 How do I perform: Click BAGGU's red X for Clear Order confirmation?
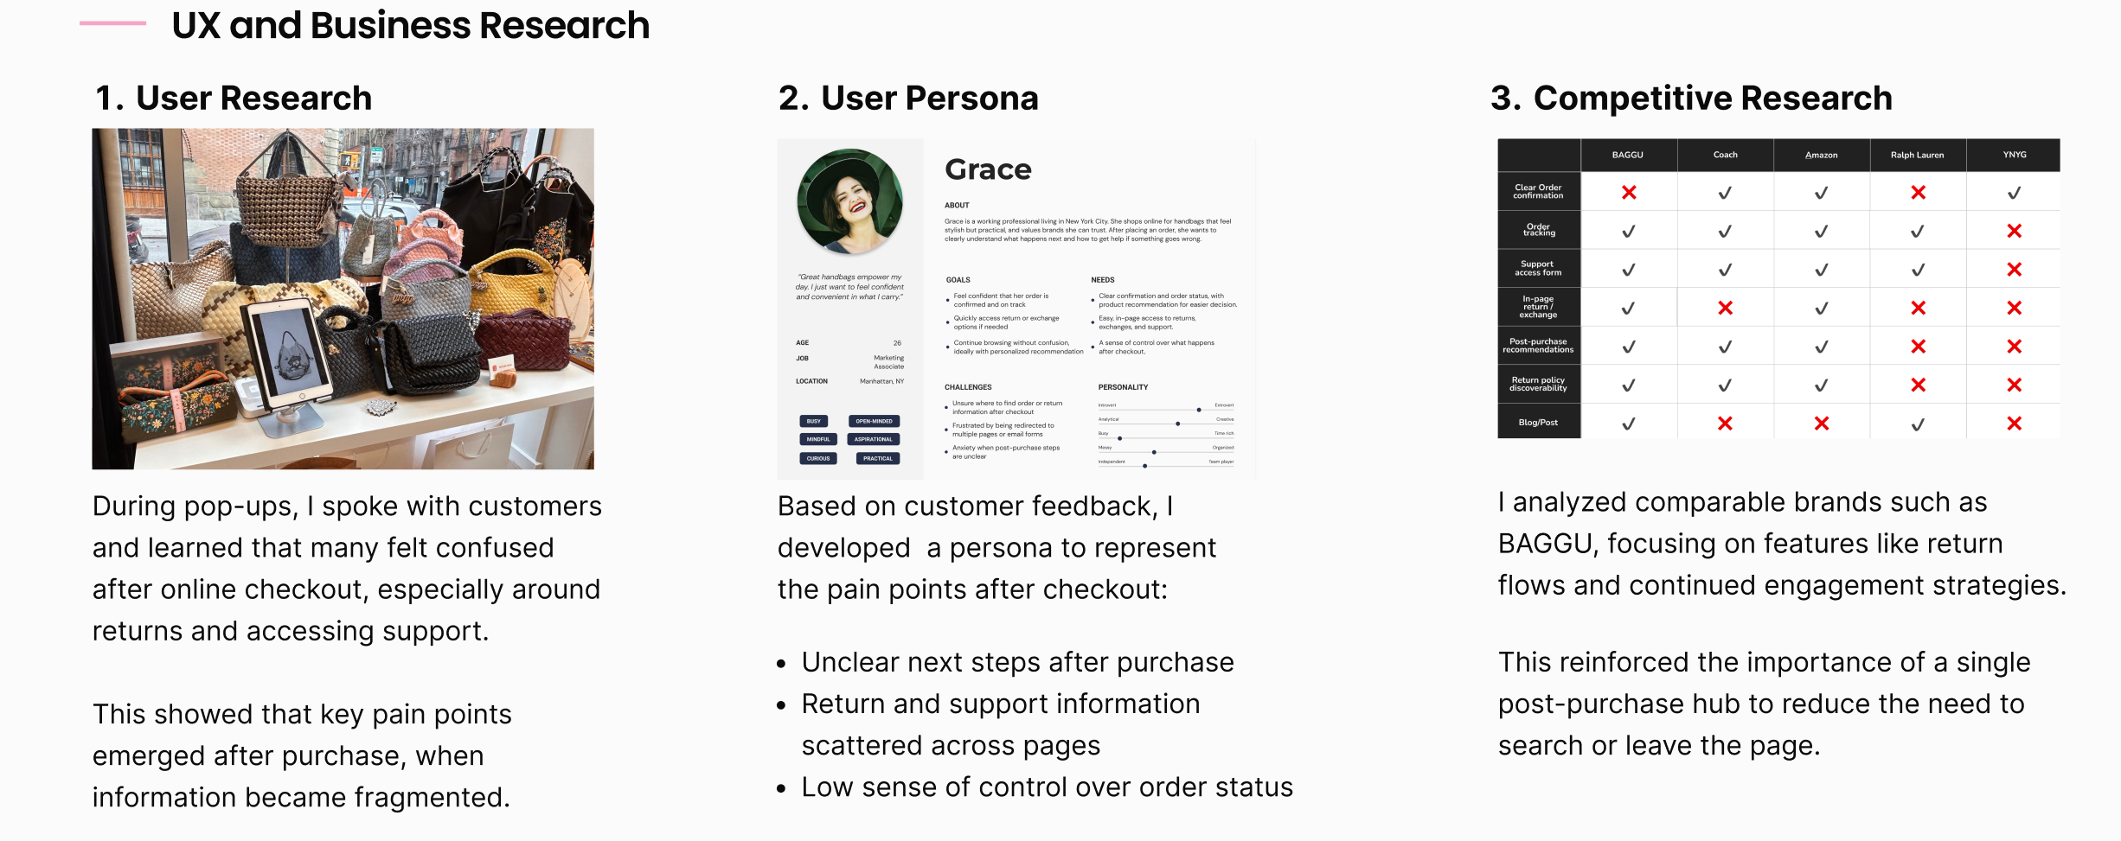[x=1628, y=193]
